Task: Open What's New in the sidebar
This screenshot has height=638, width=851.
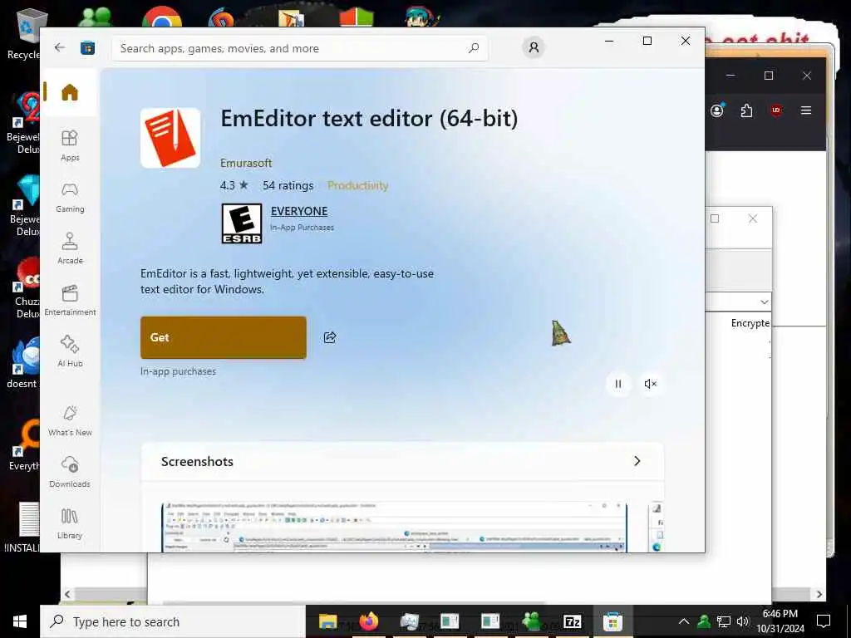Action: (x=70, y=421)
